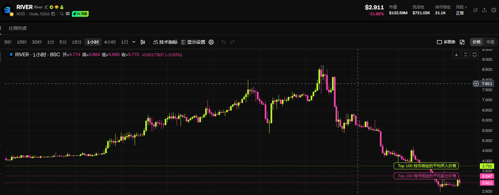
Task: Open 显示设置 display settings
Action: tap(193, 42)
